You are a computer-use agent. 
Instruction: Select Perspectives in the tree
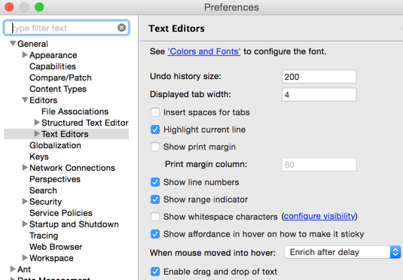55,179
